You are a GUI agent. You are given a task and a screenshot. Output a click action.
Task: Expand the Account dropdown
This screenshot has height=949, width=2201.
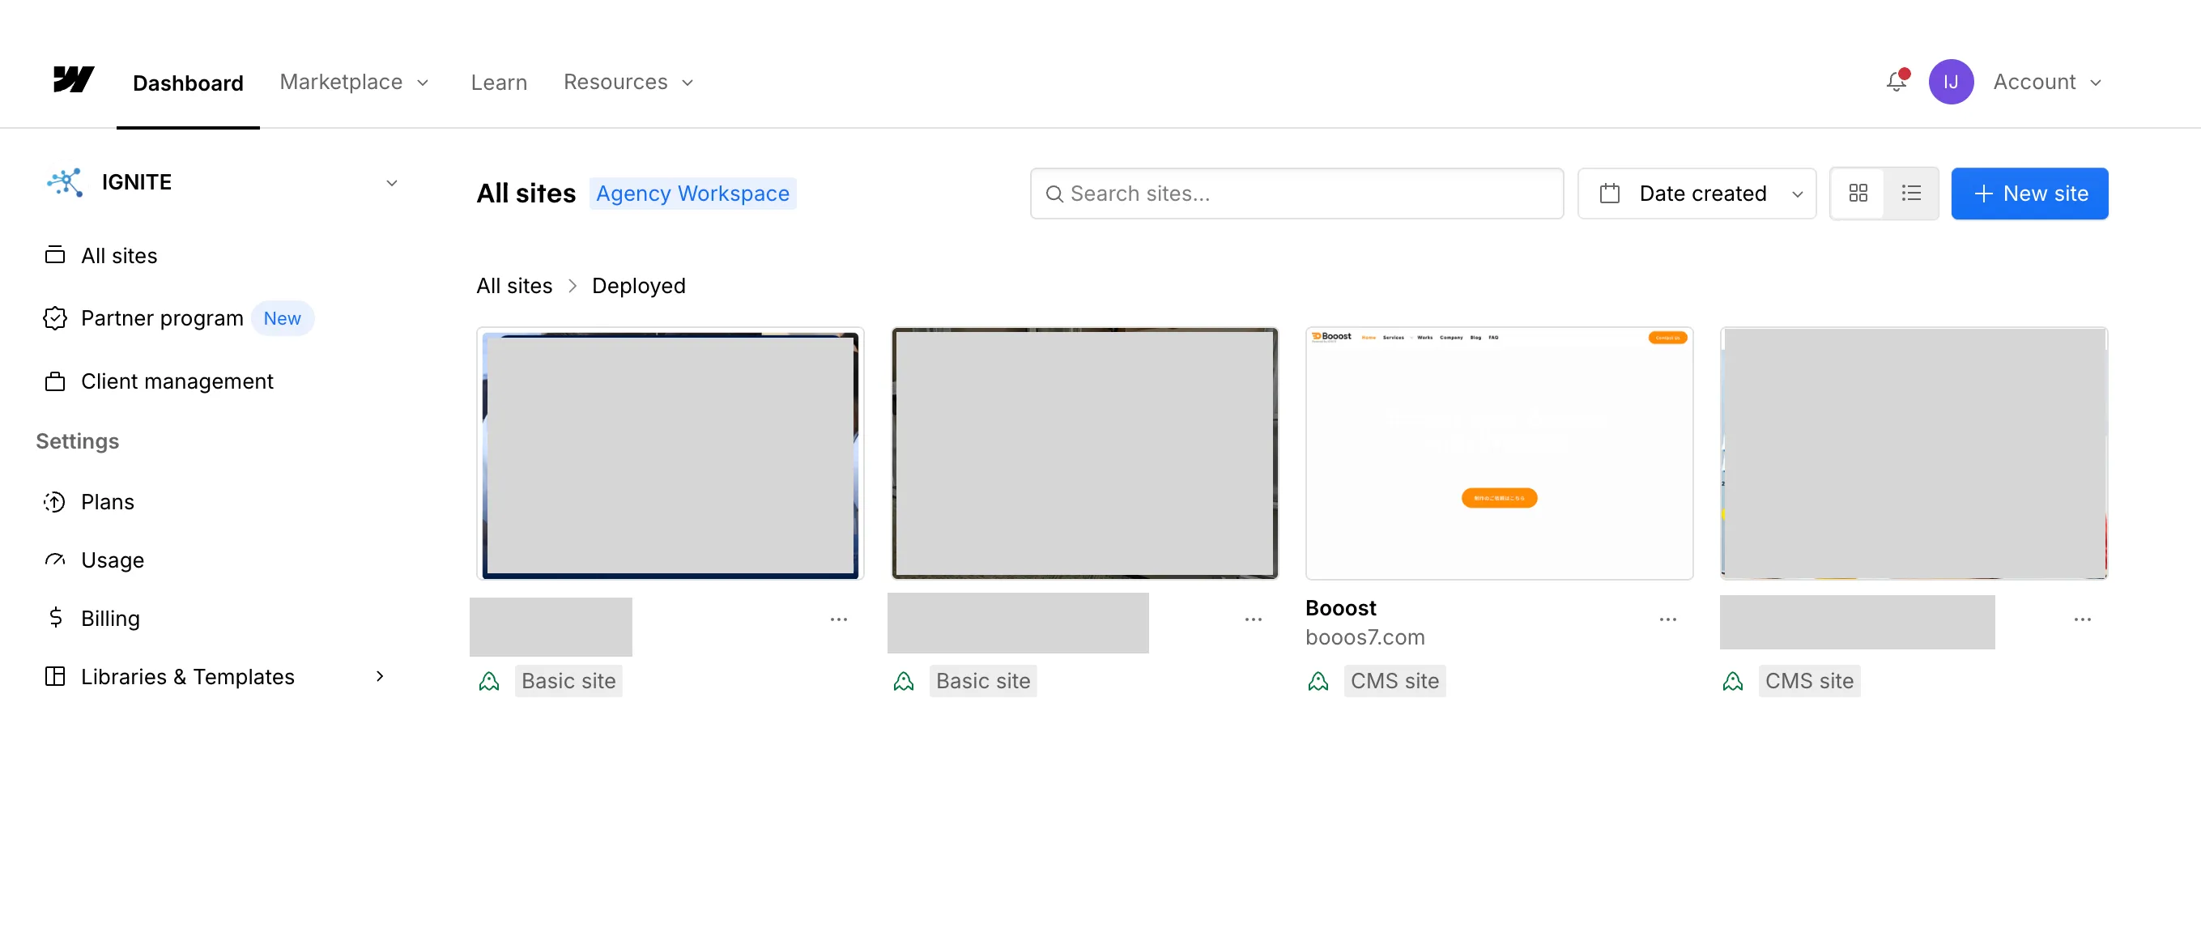[x=2048, y=82]
